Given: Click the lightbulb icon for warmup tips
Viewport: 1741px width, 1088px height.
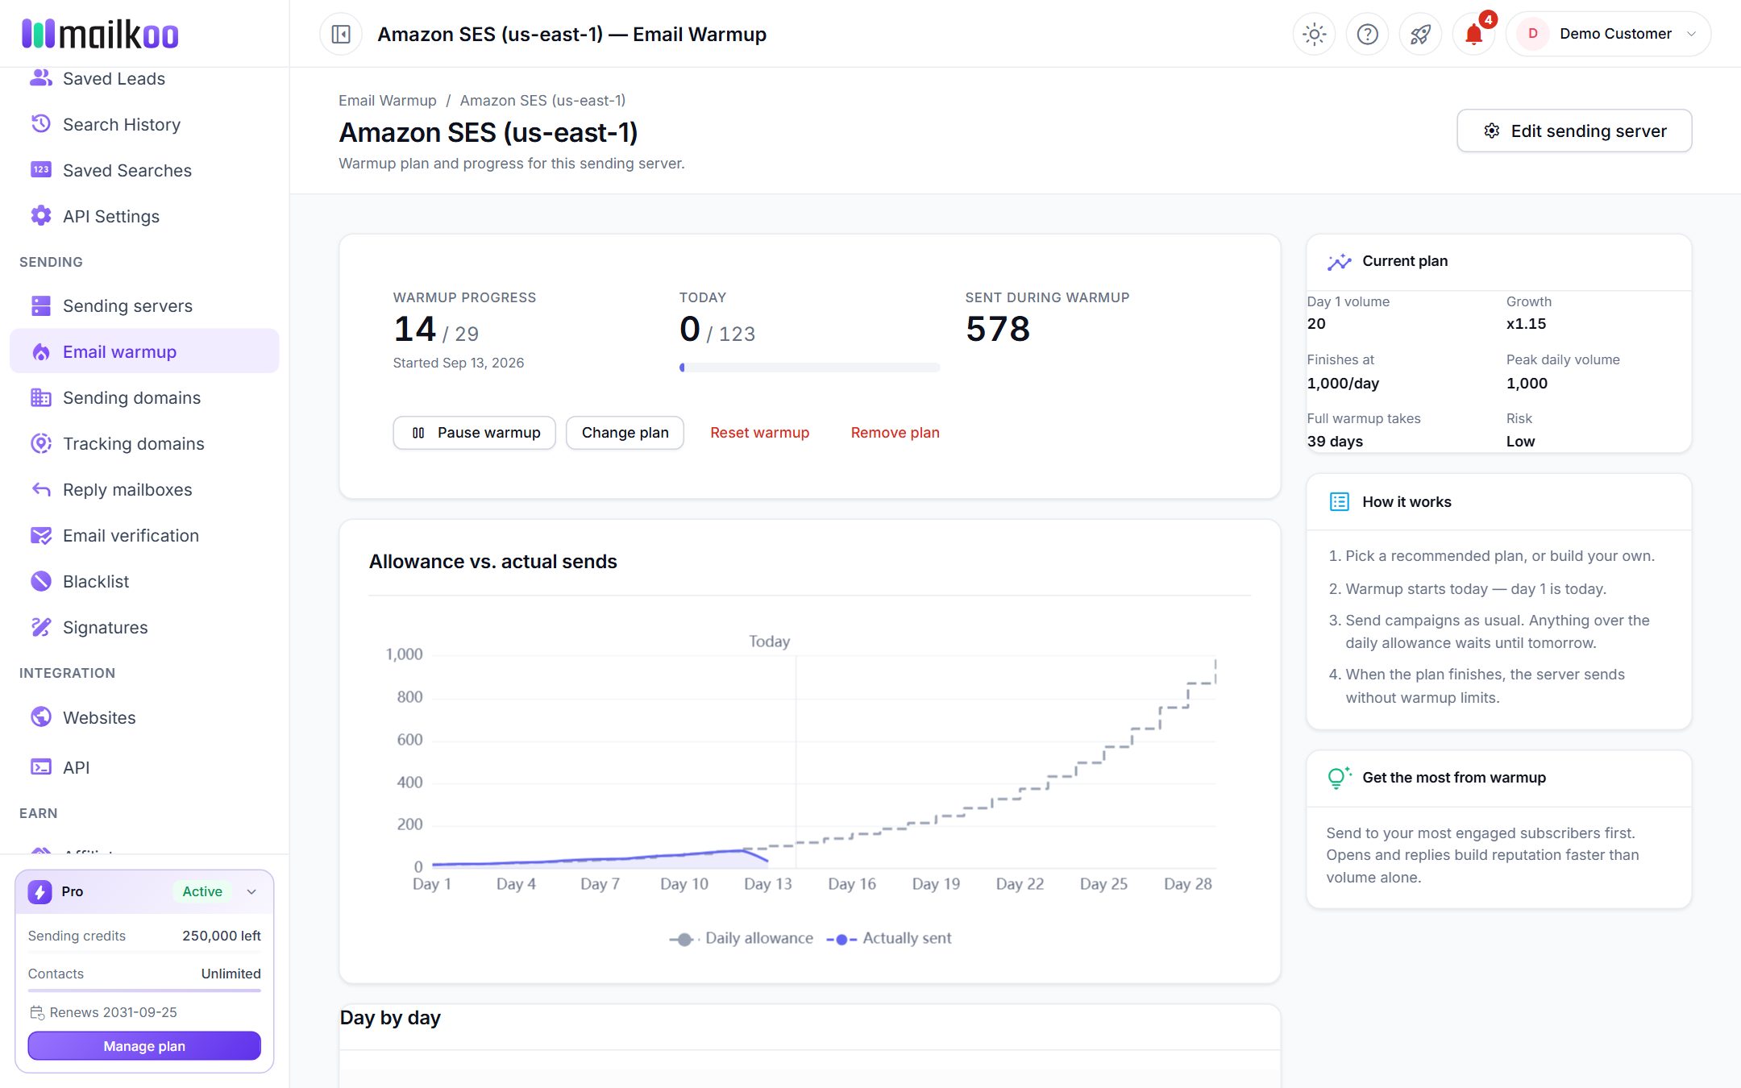Looking at the screenshot, I should (x=1339, y=778).
